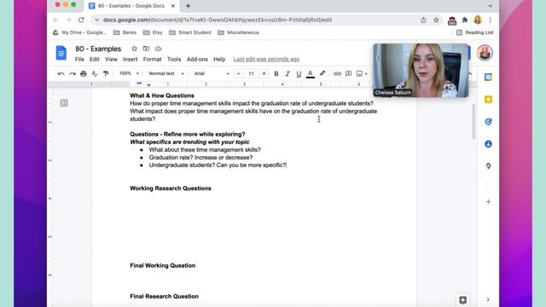Click the Redo arrow icon

tap(72, 73)
